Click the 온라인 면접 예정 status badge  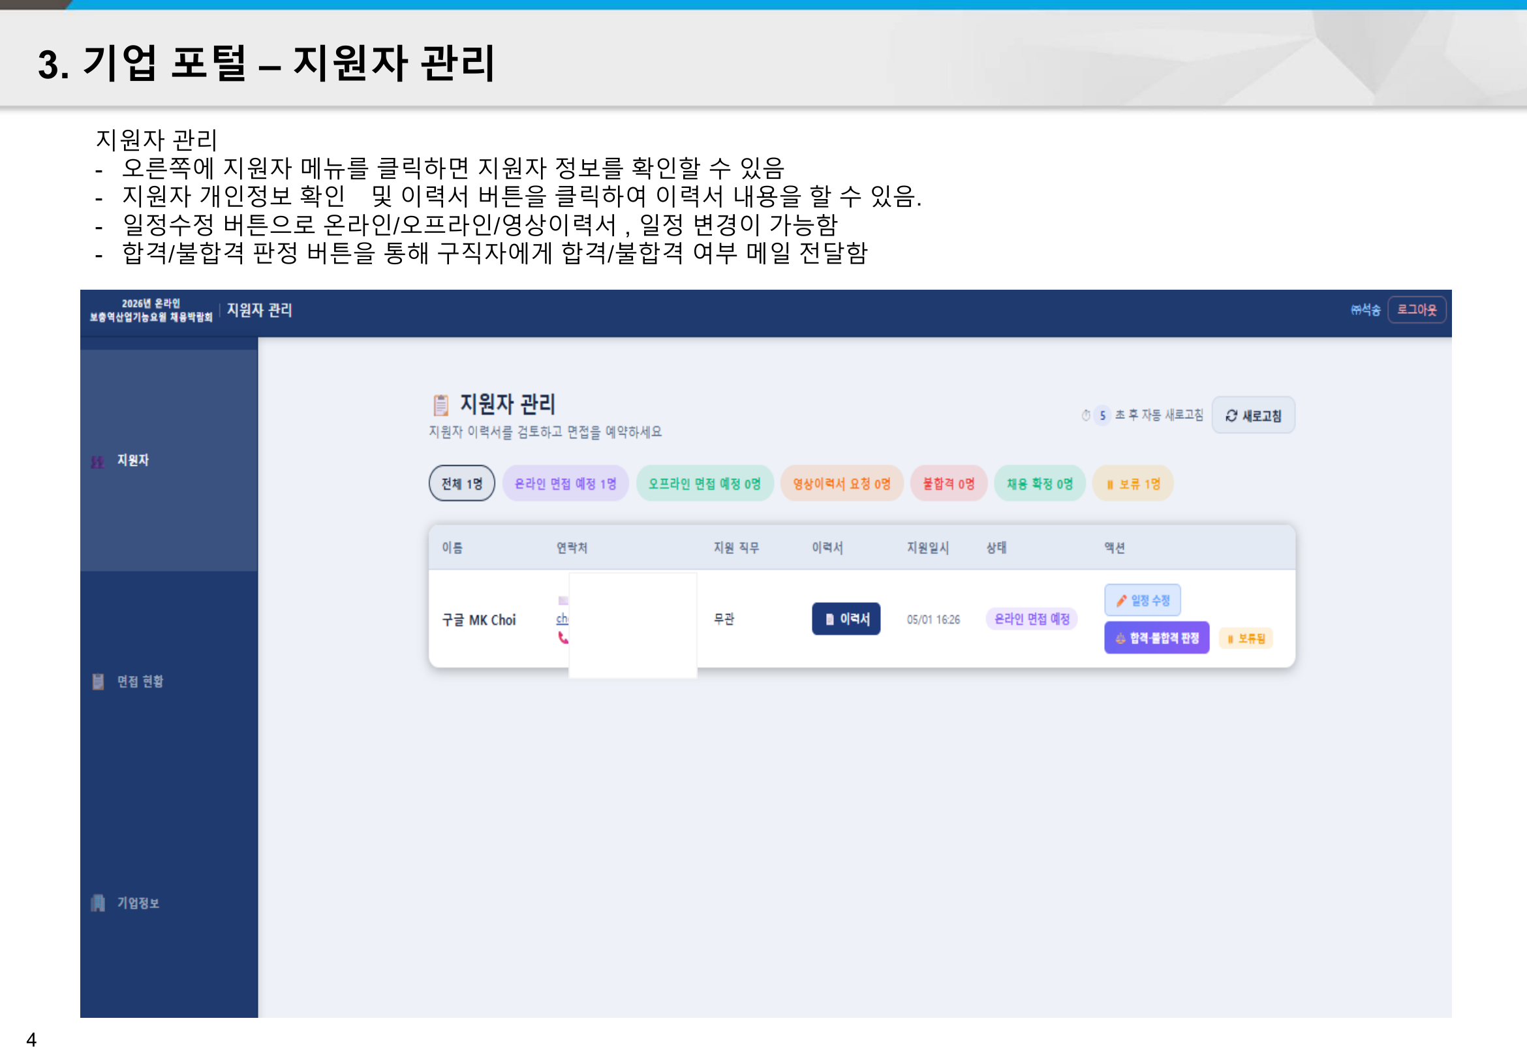click(x=1032, y=619)
